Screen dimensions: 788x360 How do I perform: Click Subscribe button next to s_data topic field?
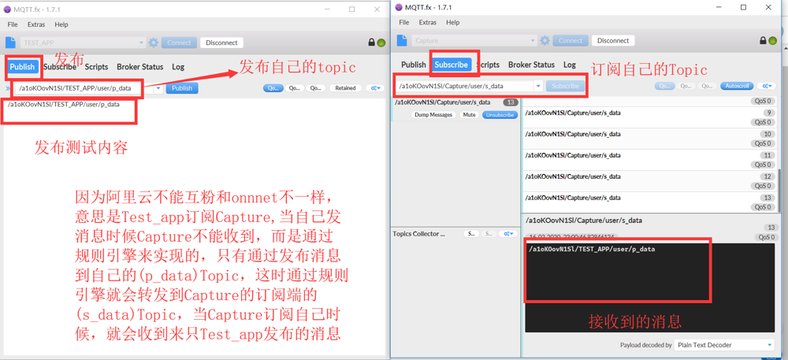(x=565, y=86)
